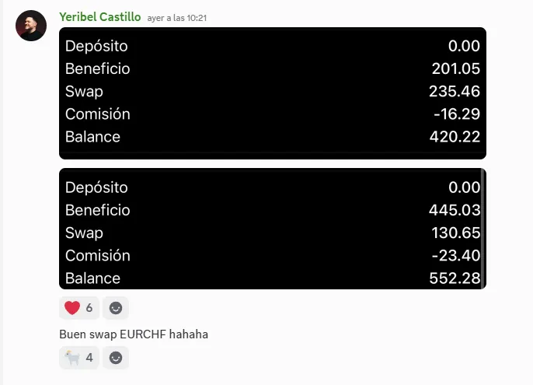533x385 pixels.
Task: Click Swap value 235.46 in first image
Action: [455, 91]
